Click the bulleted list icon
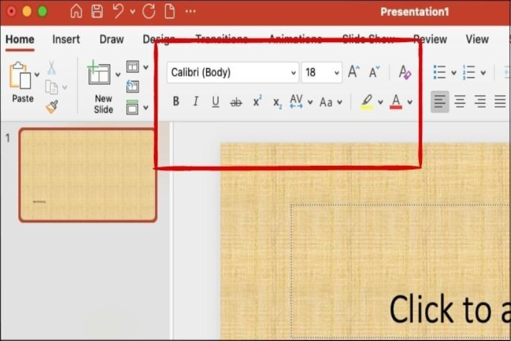 tap(440, 72)
